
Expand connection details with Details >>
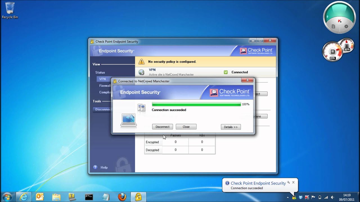(231, 127)
